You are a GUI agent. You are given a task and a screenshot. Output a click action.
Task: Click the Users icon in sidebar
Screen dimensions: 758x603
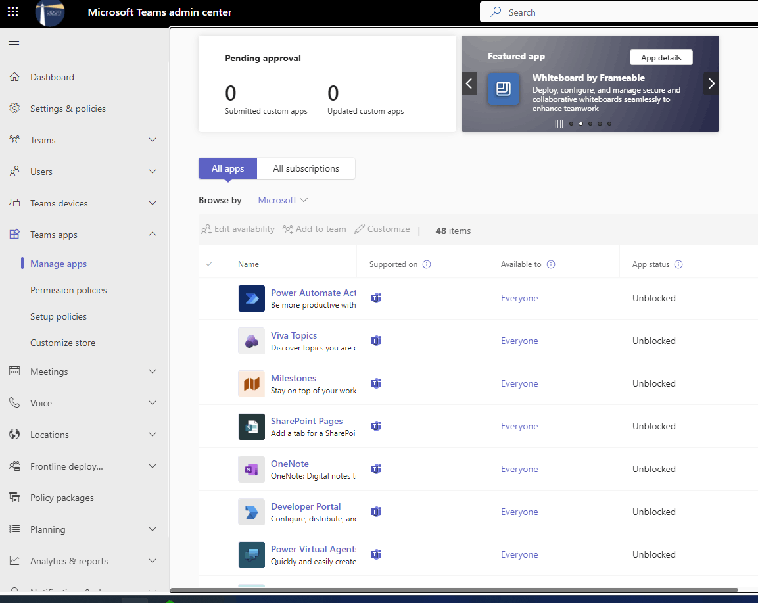click(x=14, y=171)
